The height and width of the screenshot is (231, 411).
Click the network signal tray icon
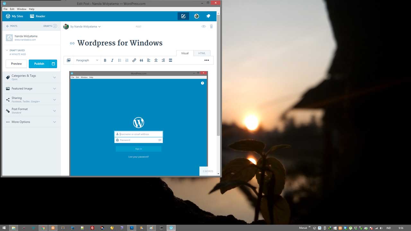[376, 228]
